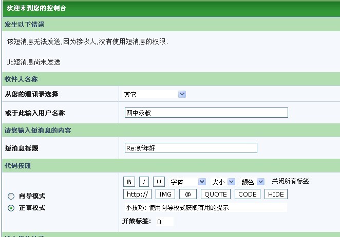This screenshot has height=237, width=340.
Task: Open the 从您的通讯录选择 dropdown showing 其它
Action: click(x=154, y=94)
